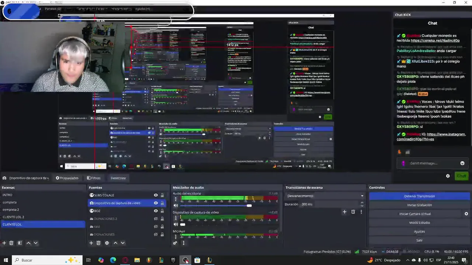
Task: Open File Explorer from taskbar
Action: 137,260
